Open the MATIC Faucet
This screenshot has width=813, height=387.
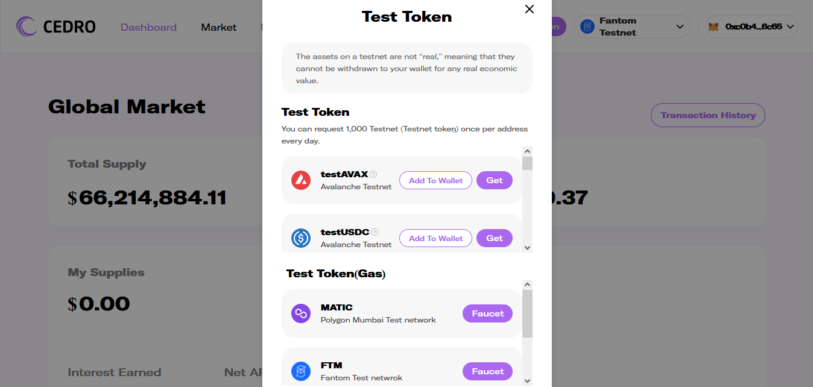pos(487,313)
